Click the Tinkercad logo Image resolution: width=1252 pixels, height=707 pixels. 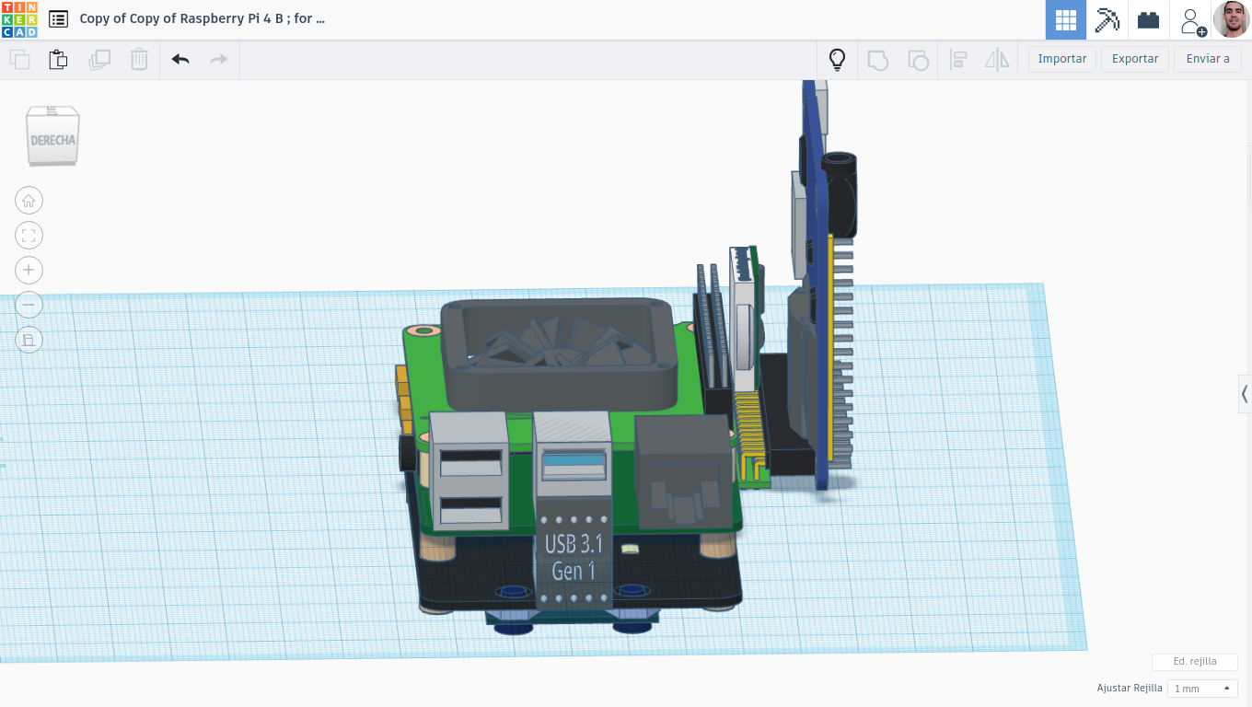(20, 19)
